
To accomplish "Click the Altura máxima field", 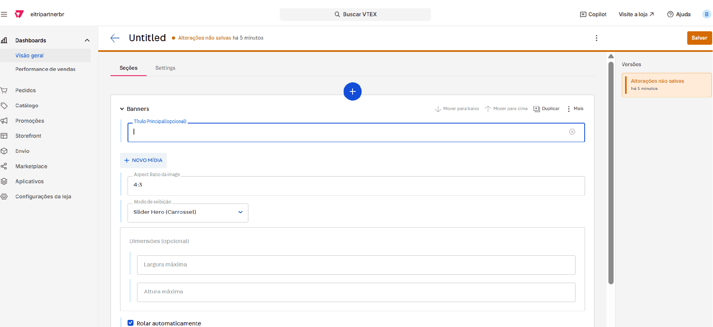I will (356, 292).
